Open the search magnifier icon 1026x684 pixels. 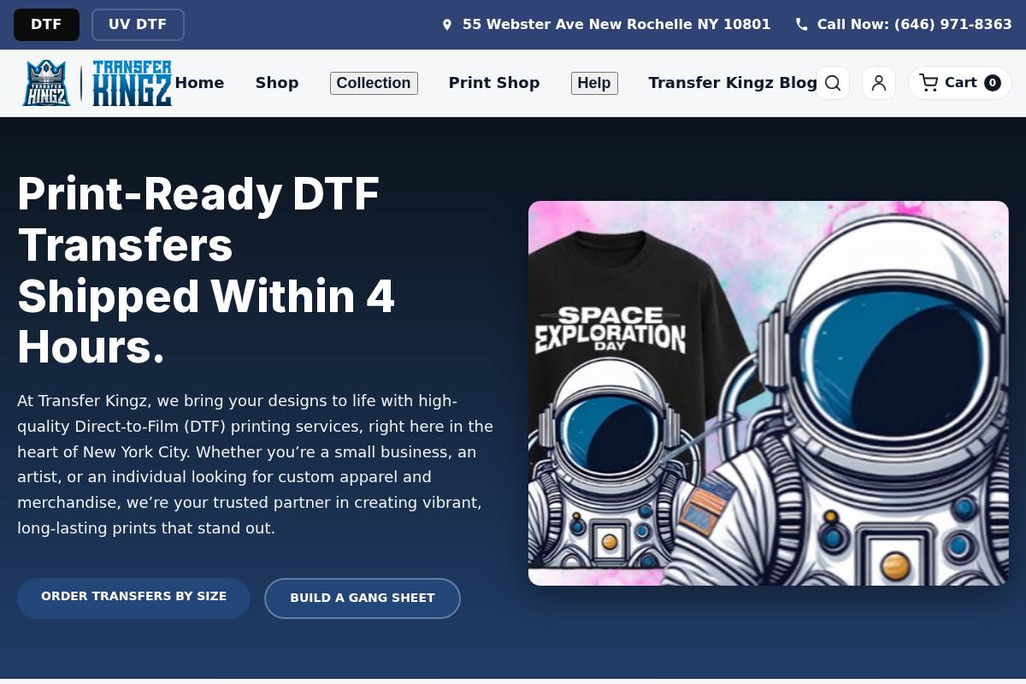(833, 83)
